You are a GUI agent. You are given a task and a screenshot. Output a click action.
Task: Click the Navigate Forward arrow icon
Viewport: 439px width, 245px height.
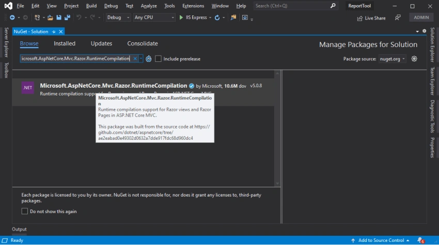(25, 18)
